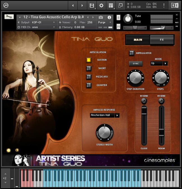Open the MIDI Ch omni dropdown
182x189 pixels.
click(54, 27)
